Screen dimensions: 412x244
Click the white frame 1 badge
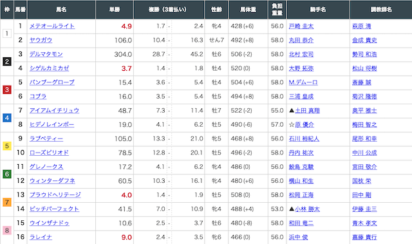7,33
